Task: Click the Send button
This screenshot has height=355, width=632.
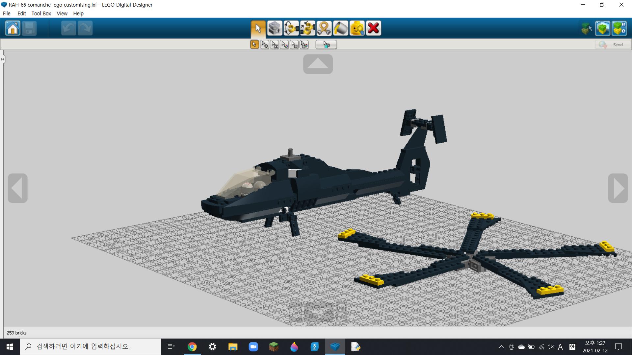Action: [613, 45]
